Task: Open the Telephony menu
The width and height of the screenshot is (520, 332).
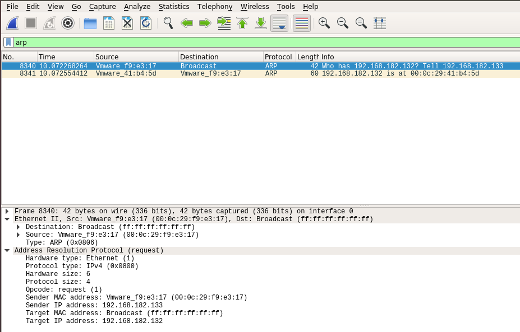Action: click(214, 6)
